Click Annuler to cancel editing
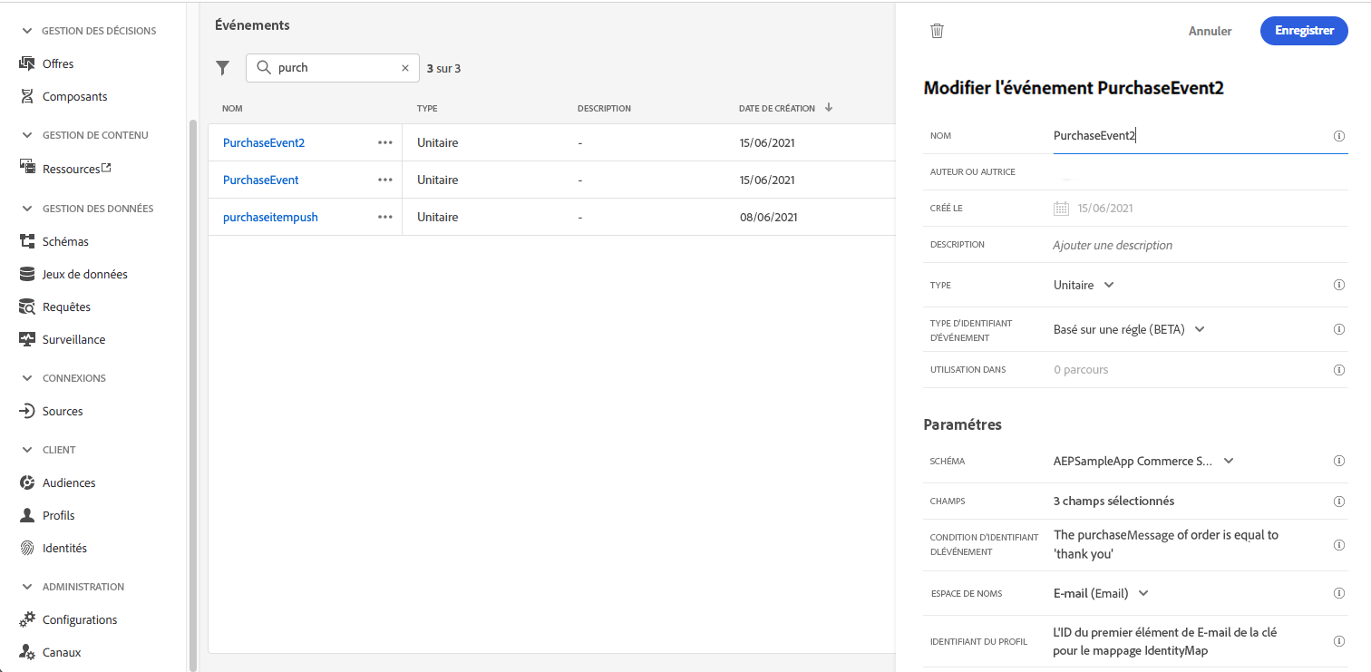 pyautogui.click(x=1210, y=31)
